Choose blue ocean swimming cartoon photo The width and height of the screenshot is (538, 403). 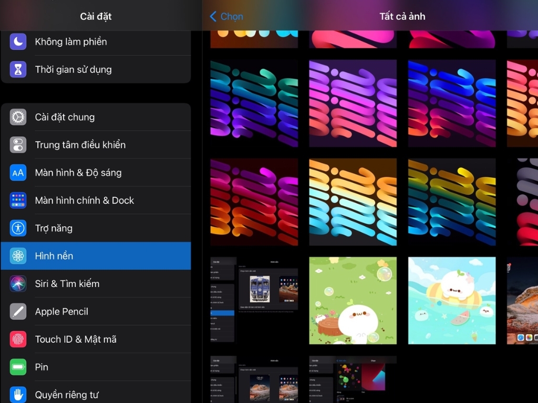[x=452, y=301]
